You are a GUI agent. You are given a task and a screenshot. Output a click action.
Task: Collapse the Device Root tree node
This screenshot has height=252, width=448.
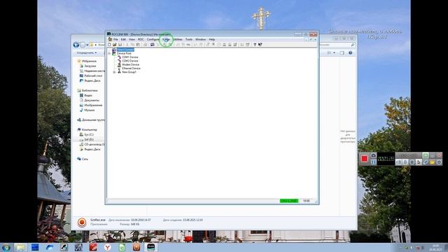[x=109, y=53]
